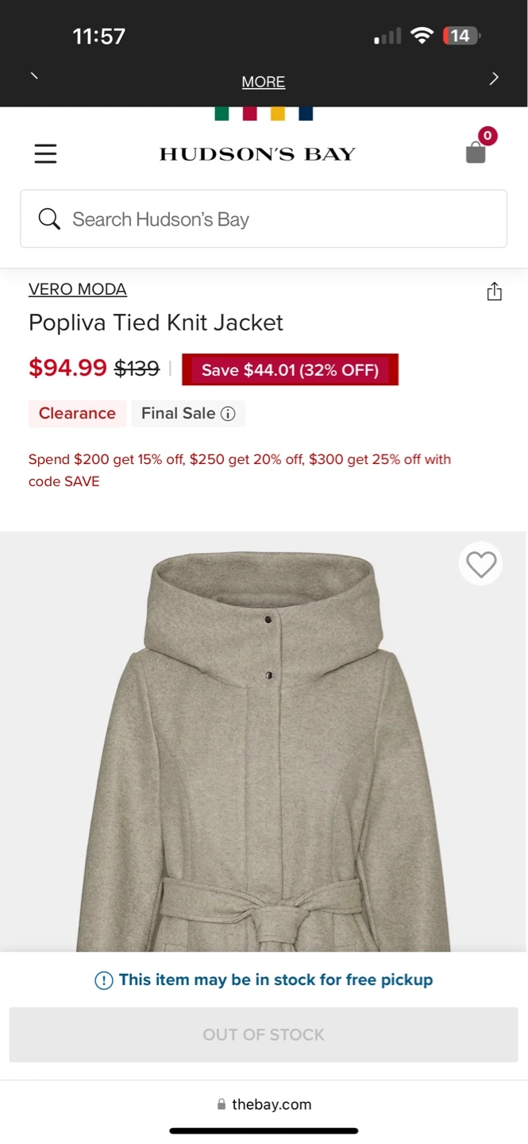This screenshot has width=528, height=1144.
Task: Open the shopping bag cart
Action: tap(476, 152)
